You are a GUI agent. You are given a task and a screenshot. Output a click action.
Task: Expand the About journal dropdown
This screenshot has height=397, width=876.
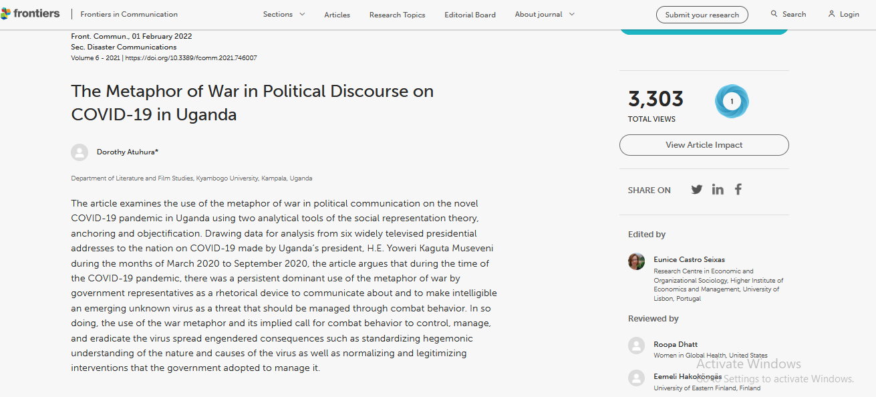545,14
